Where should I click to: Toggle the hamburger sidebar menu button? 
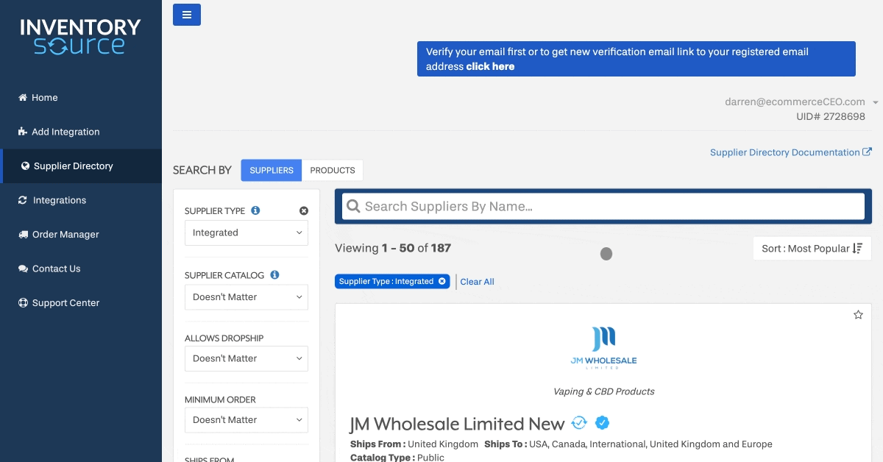click(x=187, y=15)
